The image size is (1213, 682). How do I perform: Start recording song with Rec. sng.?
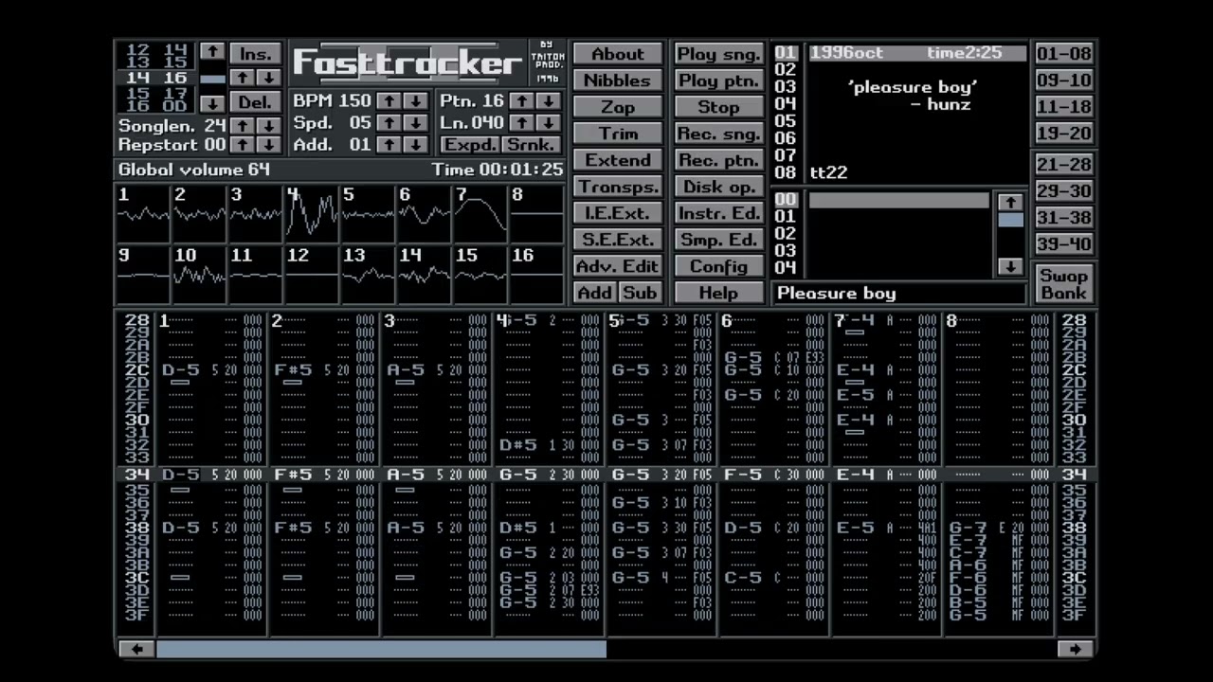coord(718,134)
